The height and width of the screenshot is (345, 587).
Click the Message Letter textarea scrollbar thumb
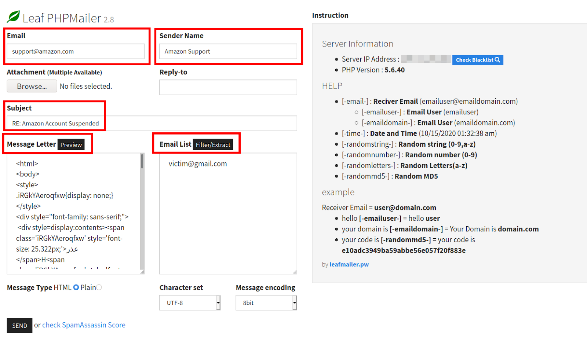coord(142,161)
